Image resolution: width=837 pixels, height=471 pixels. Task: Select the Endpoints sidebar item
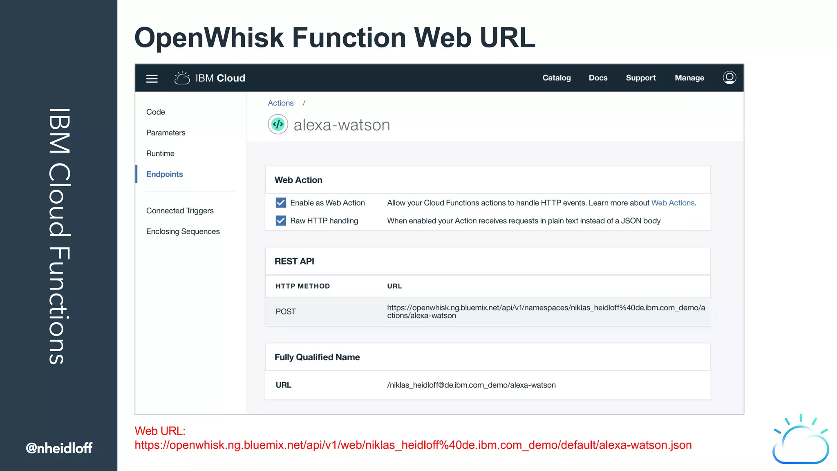164,174
